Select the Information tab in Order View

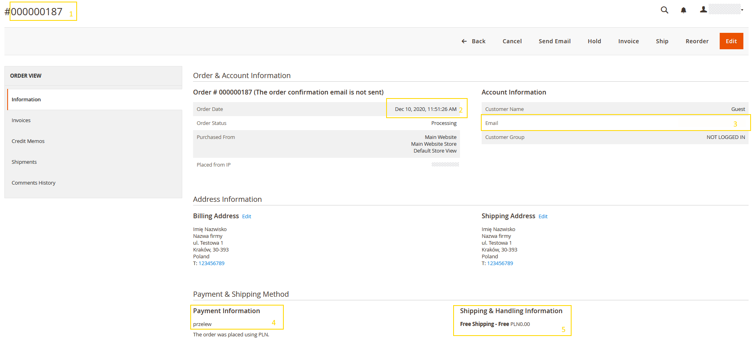(26, 99)
